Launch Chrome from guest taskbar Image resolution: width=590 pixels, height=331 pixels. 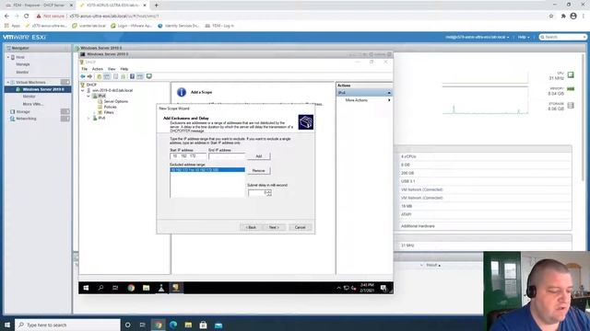[131, 288]
